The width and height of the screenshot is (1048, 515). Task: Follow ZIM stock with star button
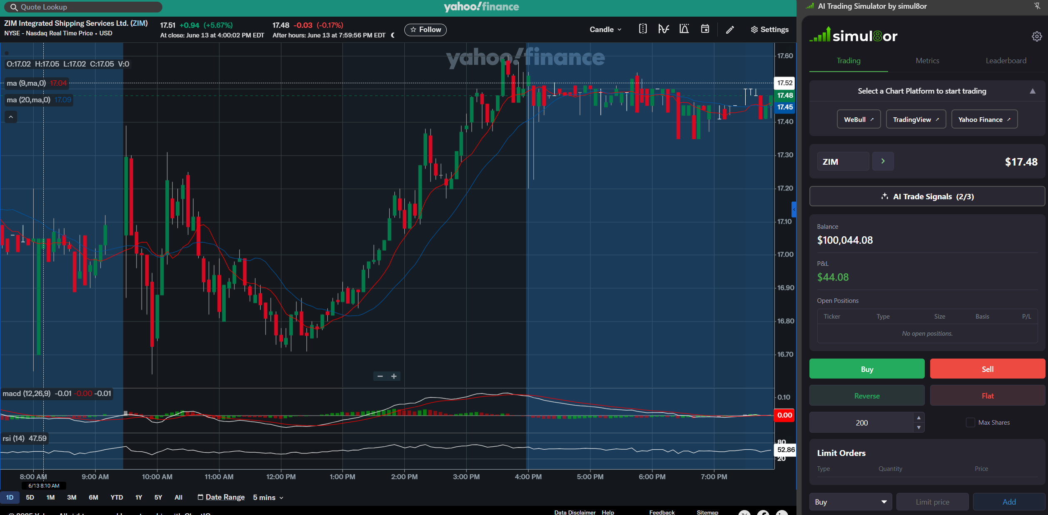(426, 30)
